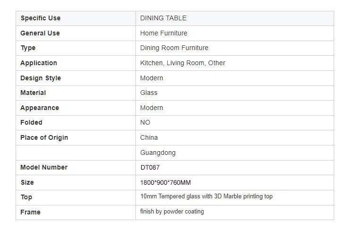Click the 'General Use' row label

coord(40,33)
